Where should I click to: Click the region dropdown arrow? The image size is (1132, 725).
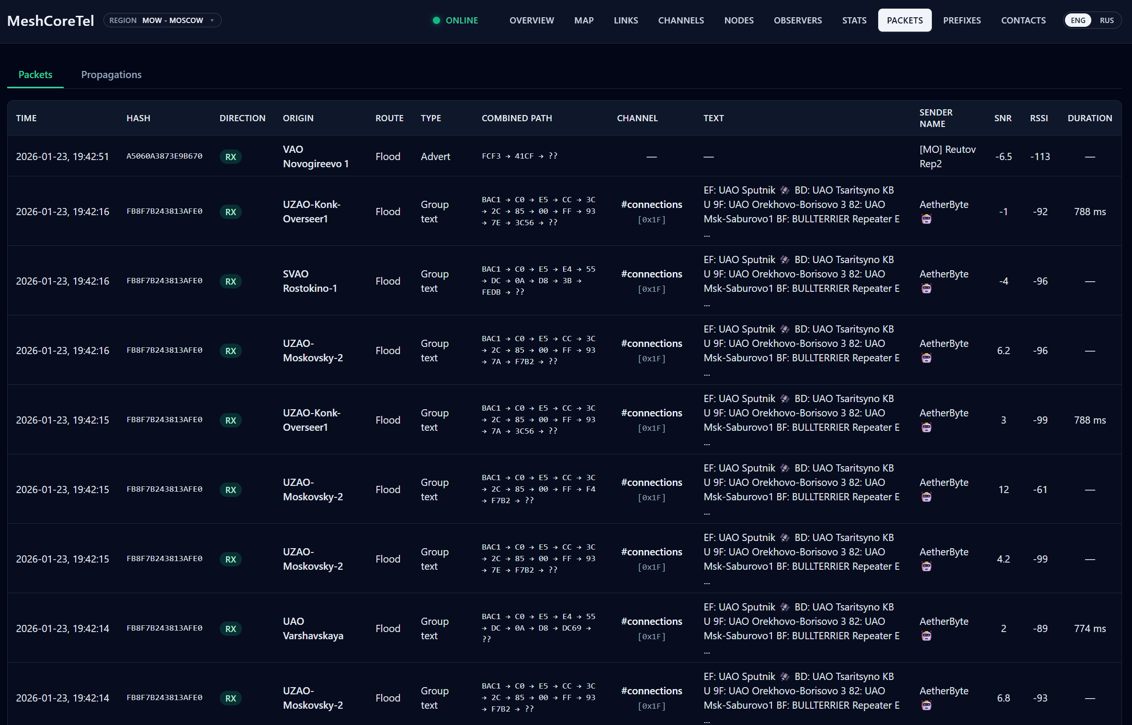click(x=212, y=20)
